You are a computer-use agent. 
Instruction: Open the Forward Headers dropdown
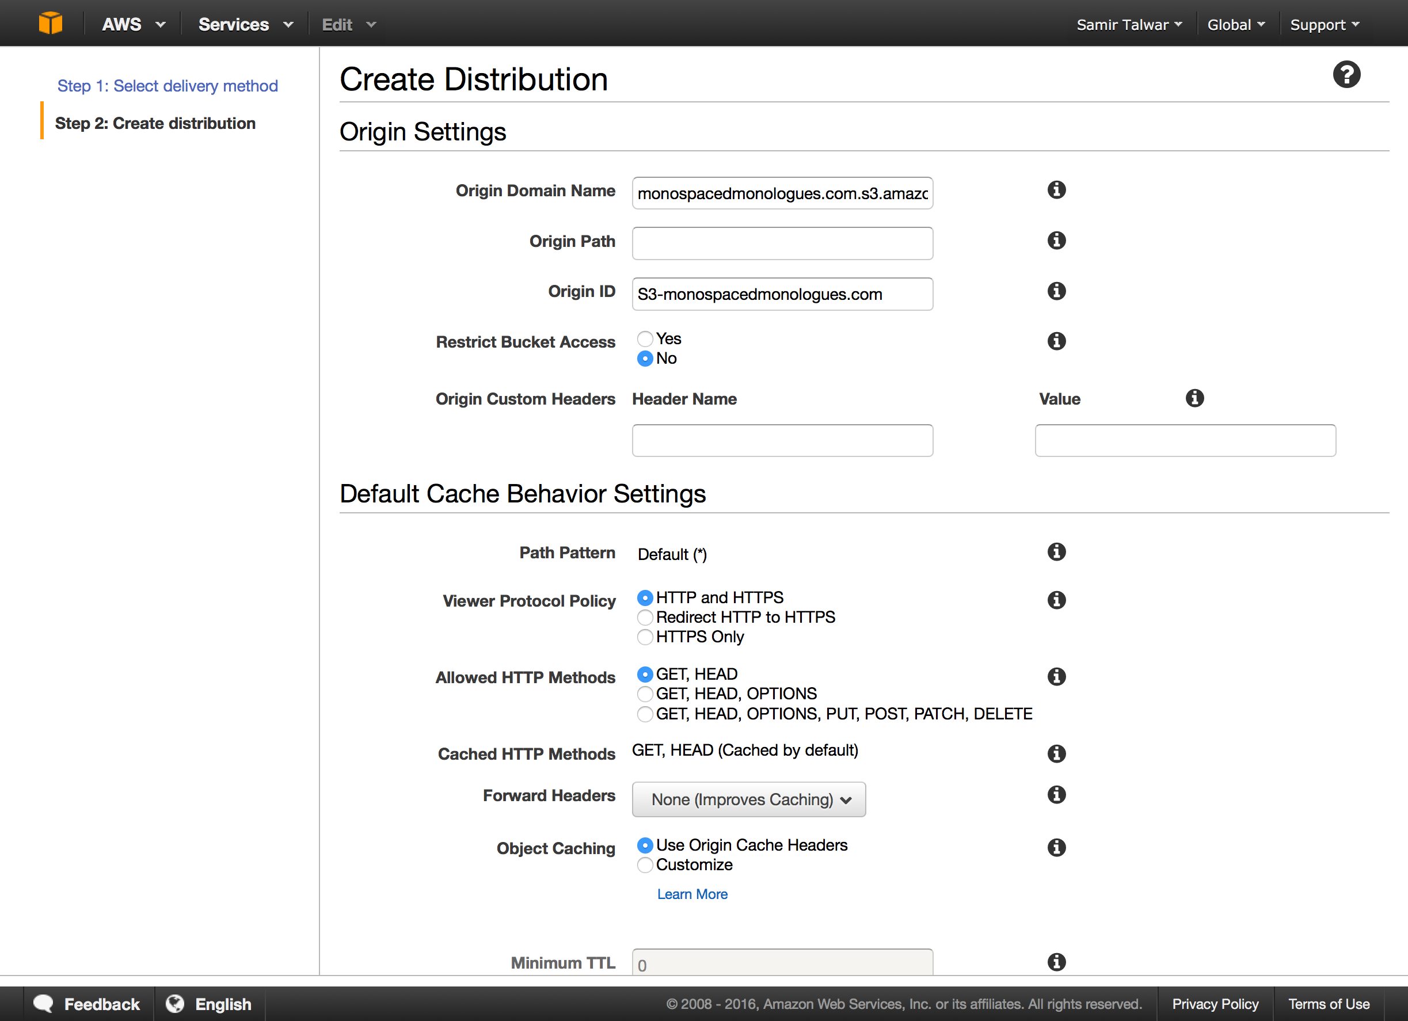tap(748, 799)
